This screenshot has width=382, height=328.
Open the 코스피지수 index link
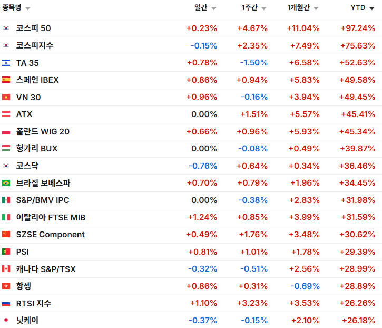point(35,46)
